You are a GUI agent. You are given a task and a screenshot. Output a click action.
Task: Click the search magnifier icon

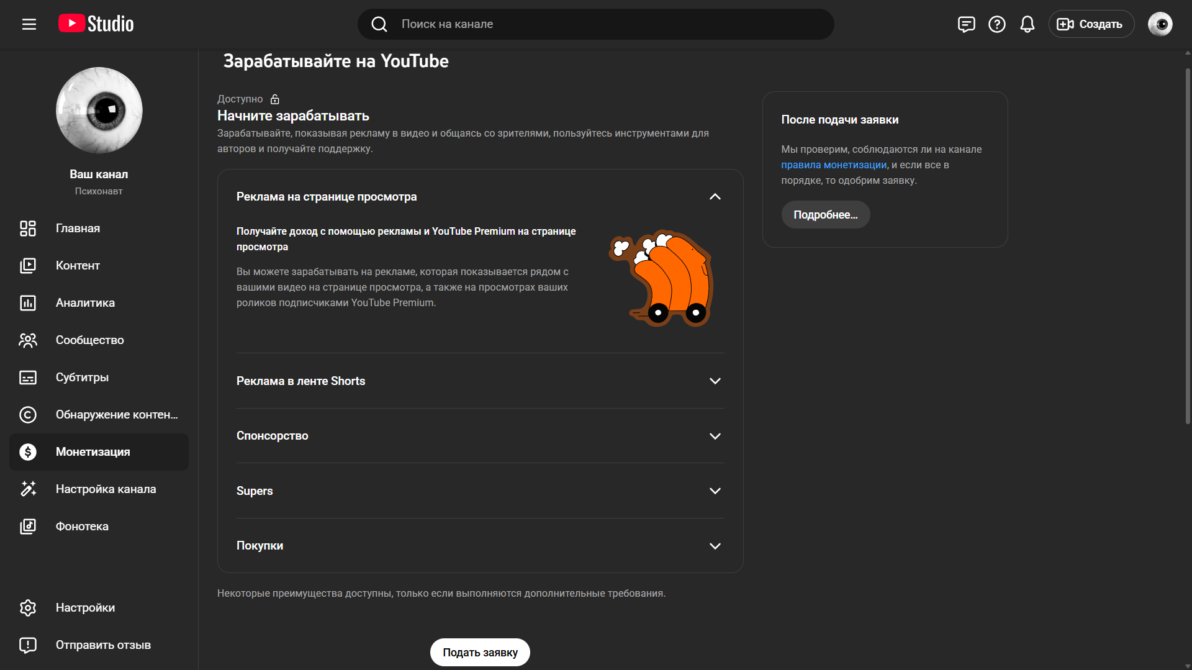coord(379,24)
